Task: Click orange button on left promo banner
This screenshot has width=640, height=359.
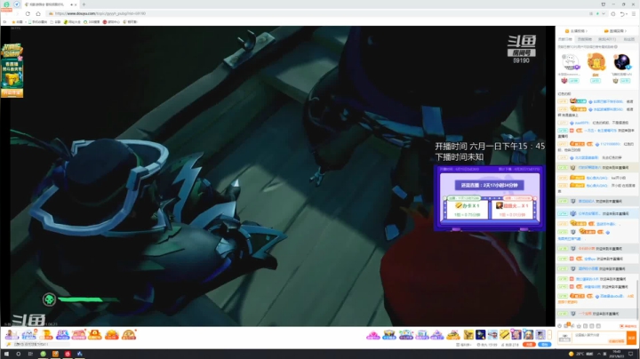Action: (x=12, y=93)
